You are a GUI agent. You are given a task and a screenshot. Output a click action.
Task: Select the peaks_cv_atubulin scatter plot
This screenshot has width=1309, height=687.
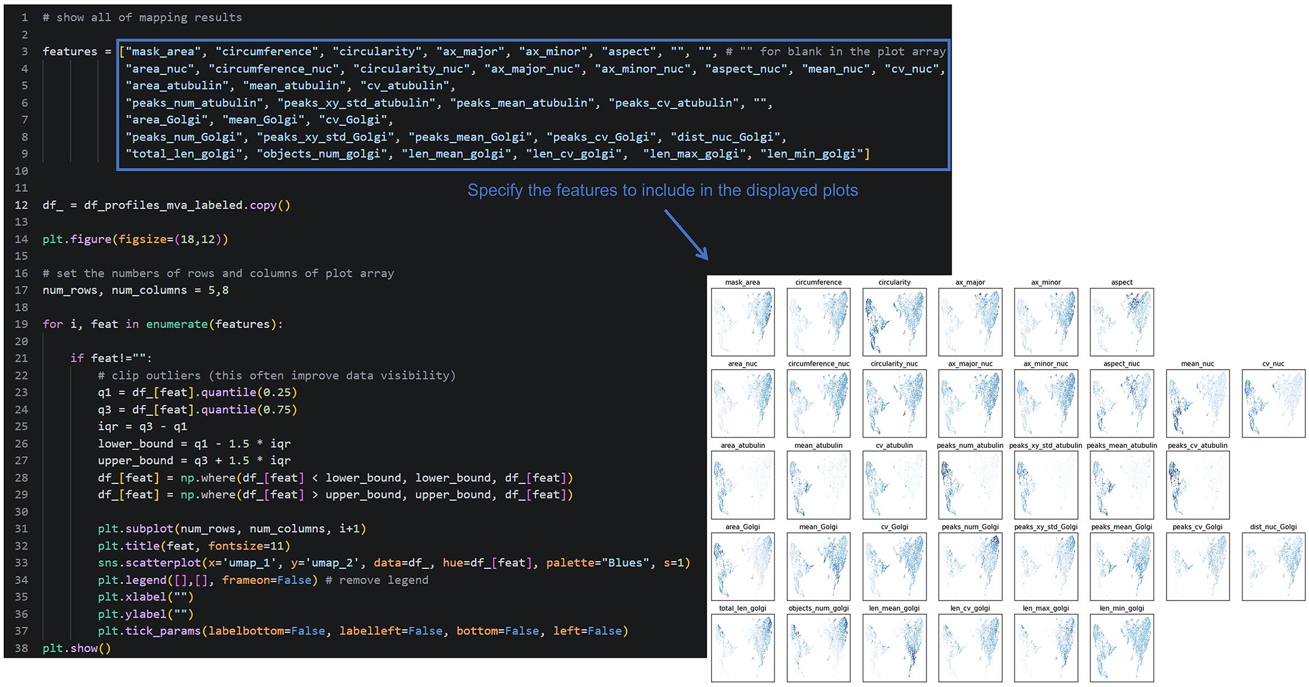[x=1198, y=485]
